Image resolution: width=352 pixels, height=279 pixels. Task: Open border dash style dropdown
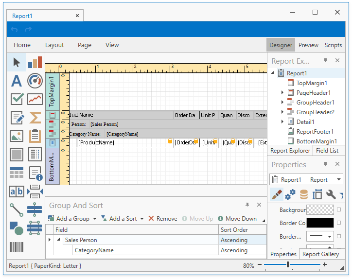329,237
